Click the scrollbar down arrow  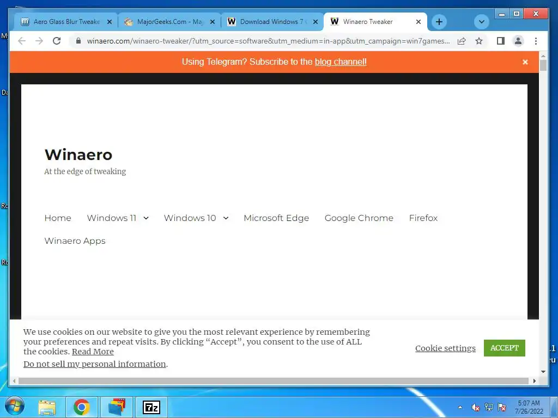(543, 372)
